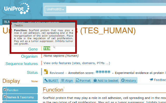
Task: Click the BLAST item in top navigation bar
Action: click(7, 22)
